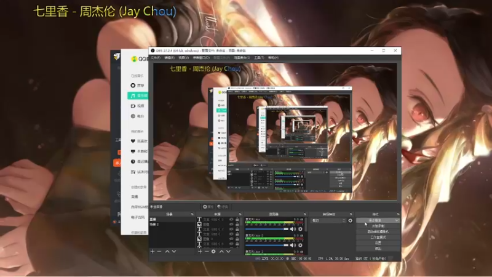492x277 pixels.
Task: Toggle lock on 文本 (GDI+) 3 source
Action: [237, 220]
